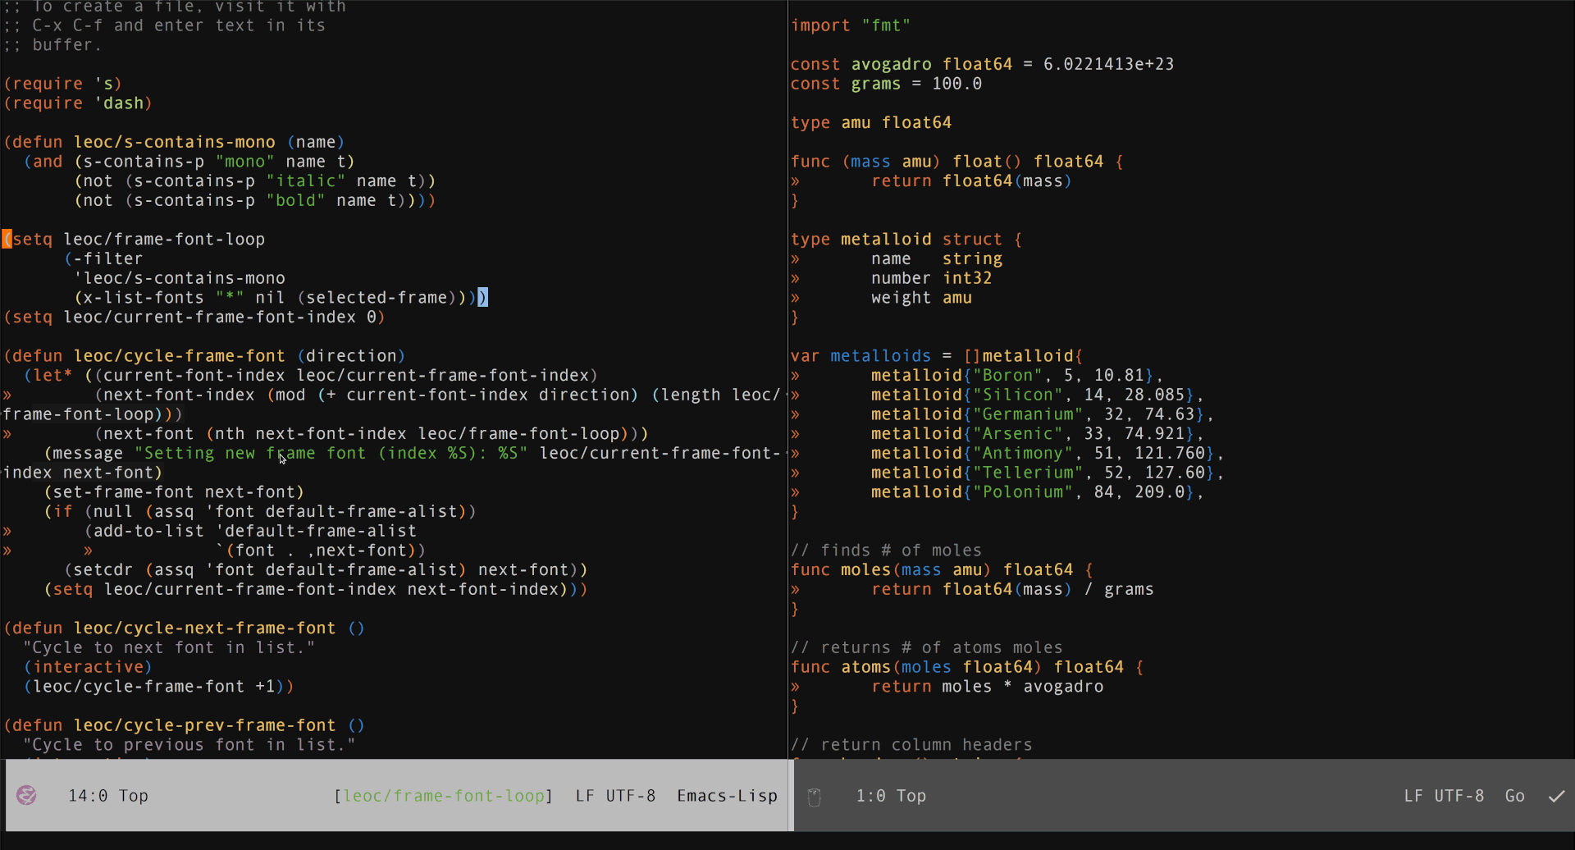Click the purple swirl icon in left mode line
Image resolution: width=1575 pixels, height=850 pixels.
(x=26, y=795)
